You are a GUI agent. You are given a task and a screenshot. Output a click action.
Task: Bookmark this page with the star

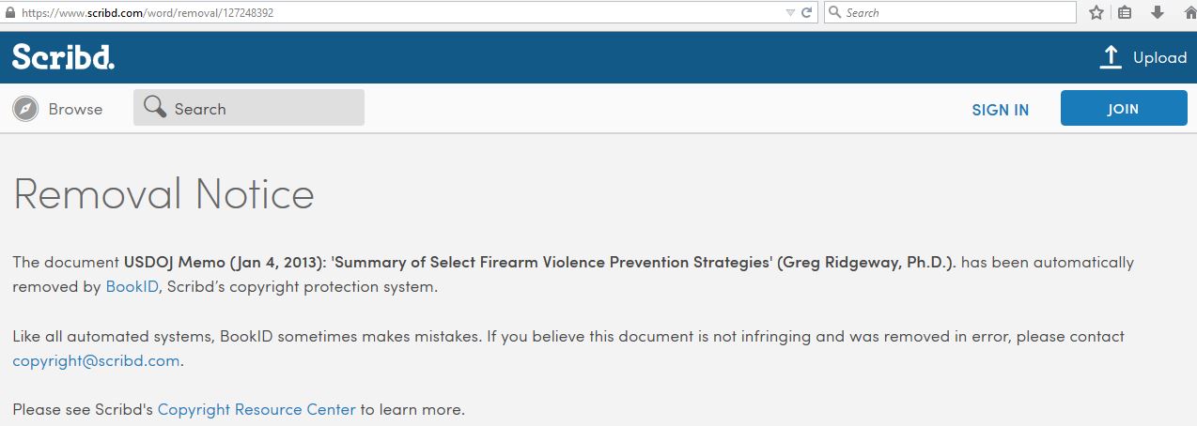(1096, 13)
